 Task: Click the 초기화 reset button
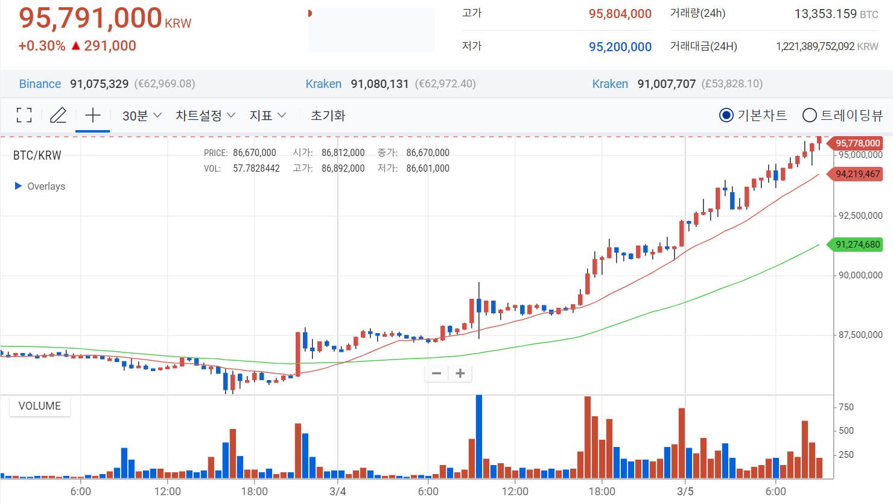click(328, 116)
